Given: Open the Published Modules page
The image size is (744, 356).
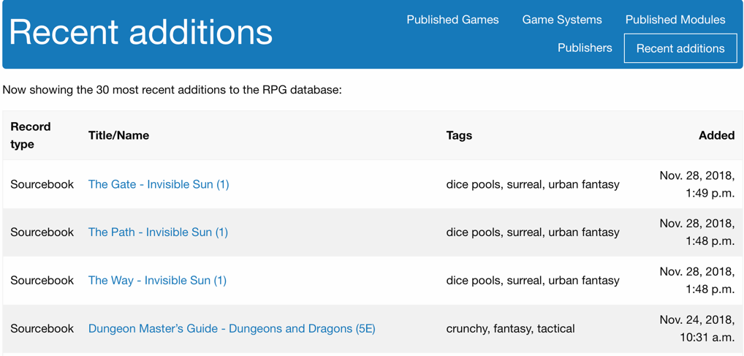Looking at the screenshot, I should click(675, 20).
